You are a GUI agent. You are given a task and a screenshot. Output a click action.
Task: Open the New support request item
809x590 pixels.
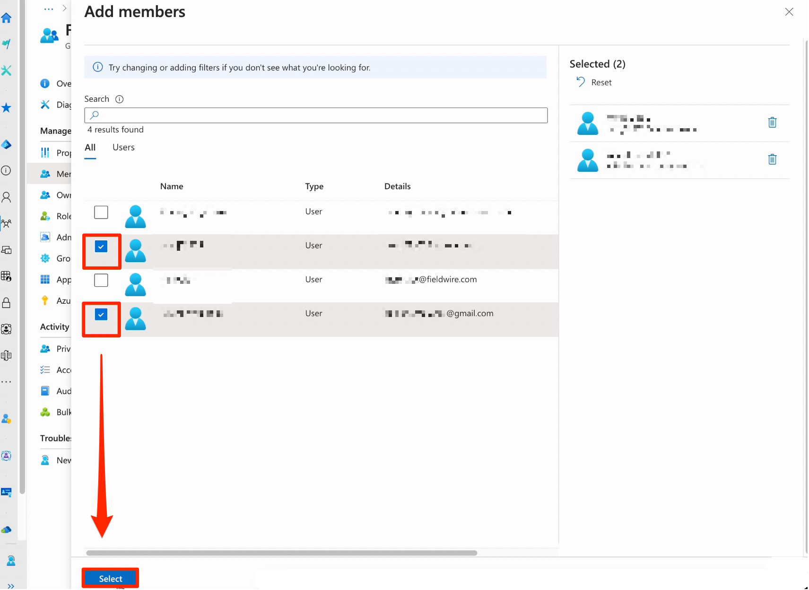pyautogui.click(x=55, y=460)
